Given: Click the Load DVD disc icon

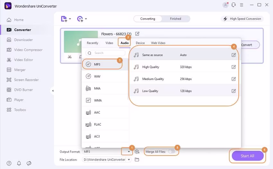Looking at the screenshot, I should click(80, 19).
